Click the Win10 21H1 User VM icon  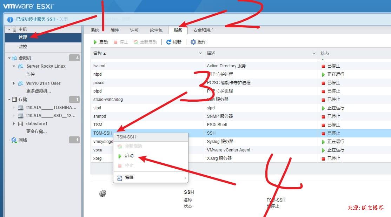(x=21, y=83)
